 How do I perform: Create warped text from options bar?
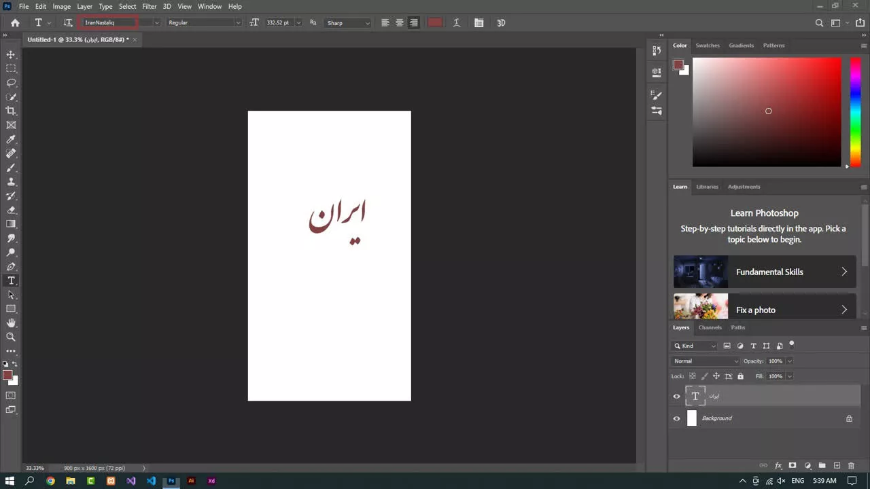[457, 22]
